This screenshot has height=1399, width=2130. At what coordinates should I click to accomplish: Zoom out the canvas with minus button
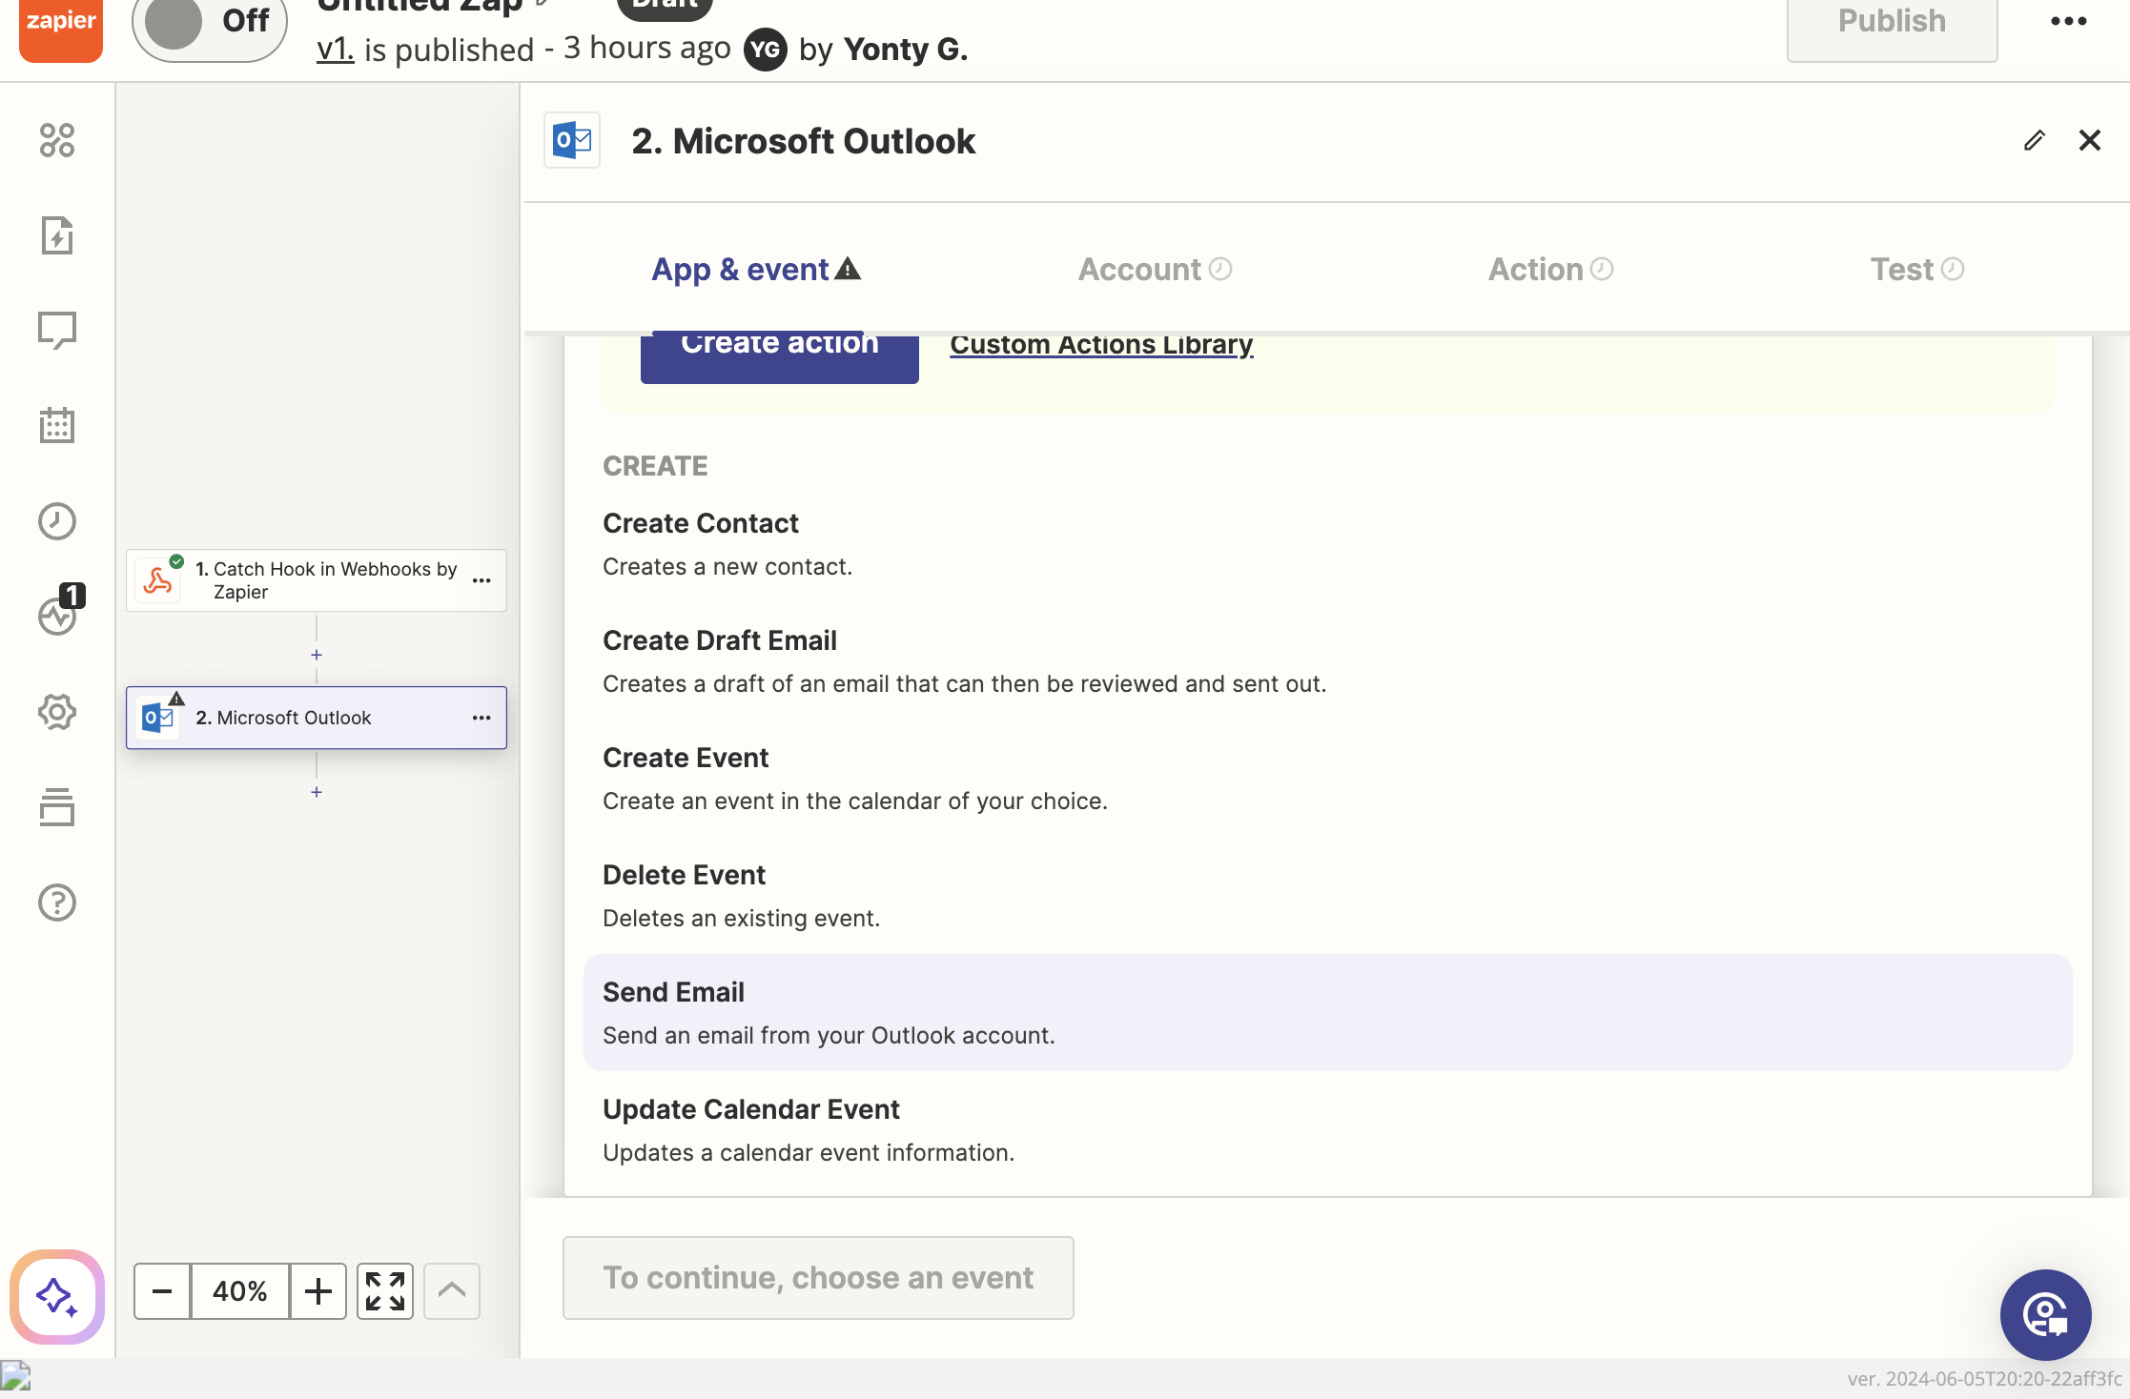pyautogui.click(x=162, y=1291)
